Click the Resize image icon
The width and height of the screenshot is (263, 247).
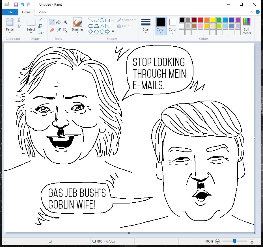[x=40, y=26]
